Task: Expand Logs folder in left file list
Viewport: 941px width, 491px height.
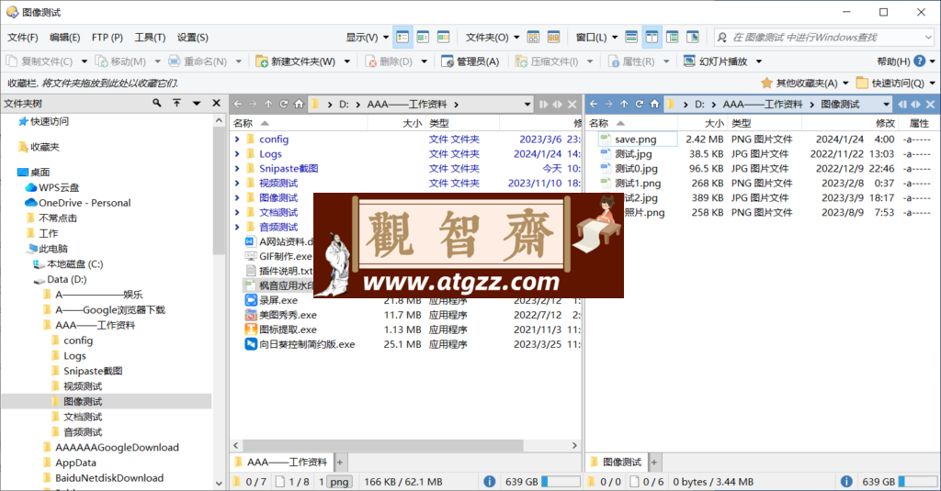Action: pos(237,154)
